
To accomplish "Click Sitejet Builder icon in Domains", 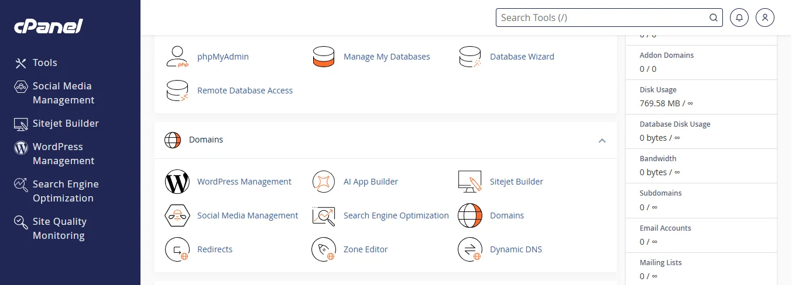I will coord(469,182).
